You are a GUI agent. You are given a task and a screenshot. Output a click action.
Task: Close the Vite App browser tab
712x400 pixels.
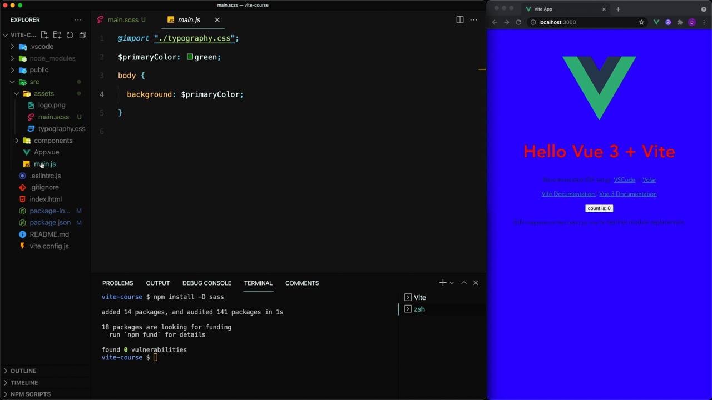(604, 9)
